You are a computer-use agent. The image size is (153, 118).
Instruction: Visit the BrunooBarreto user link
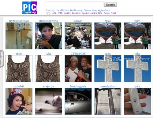48,21
